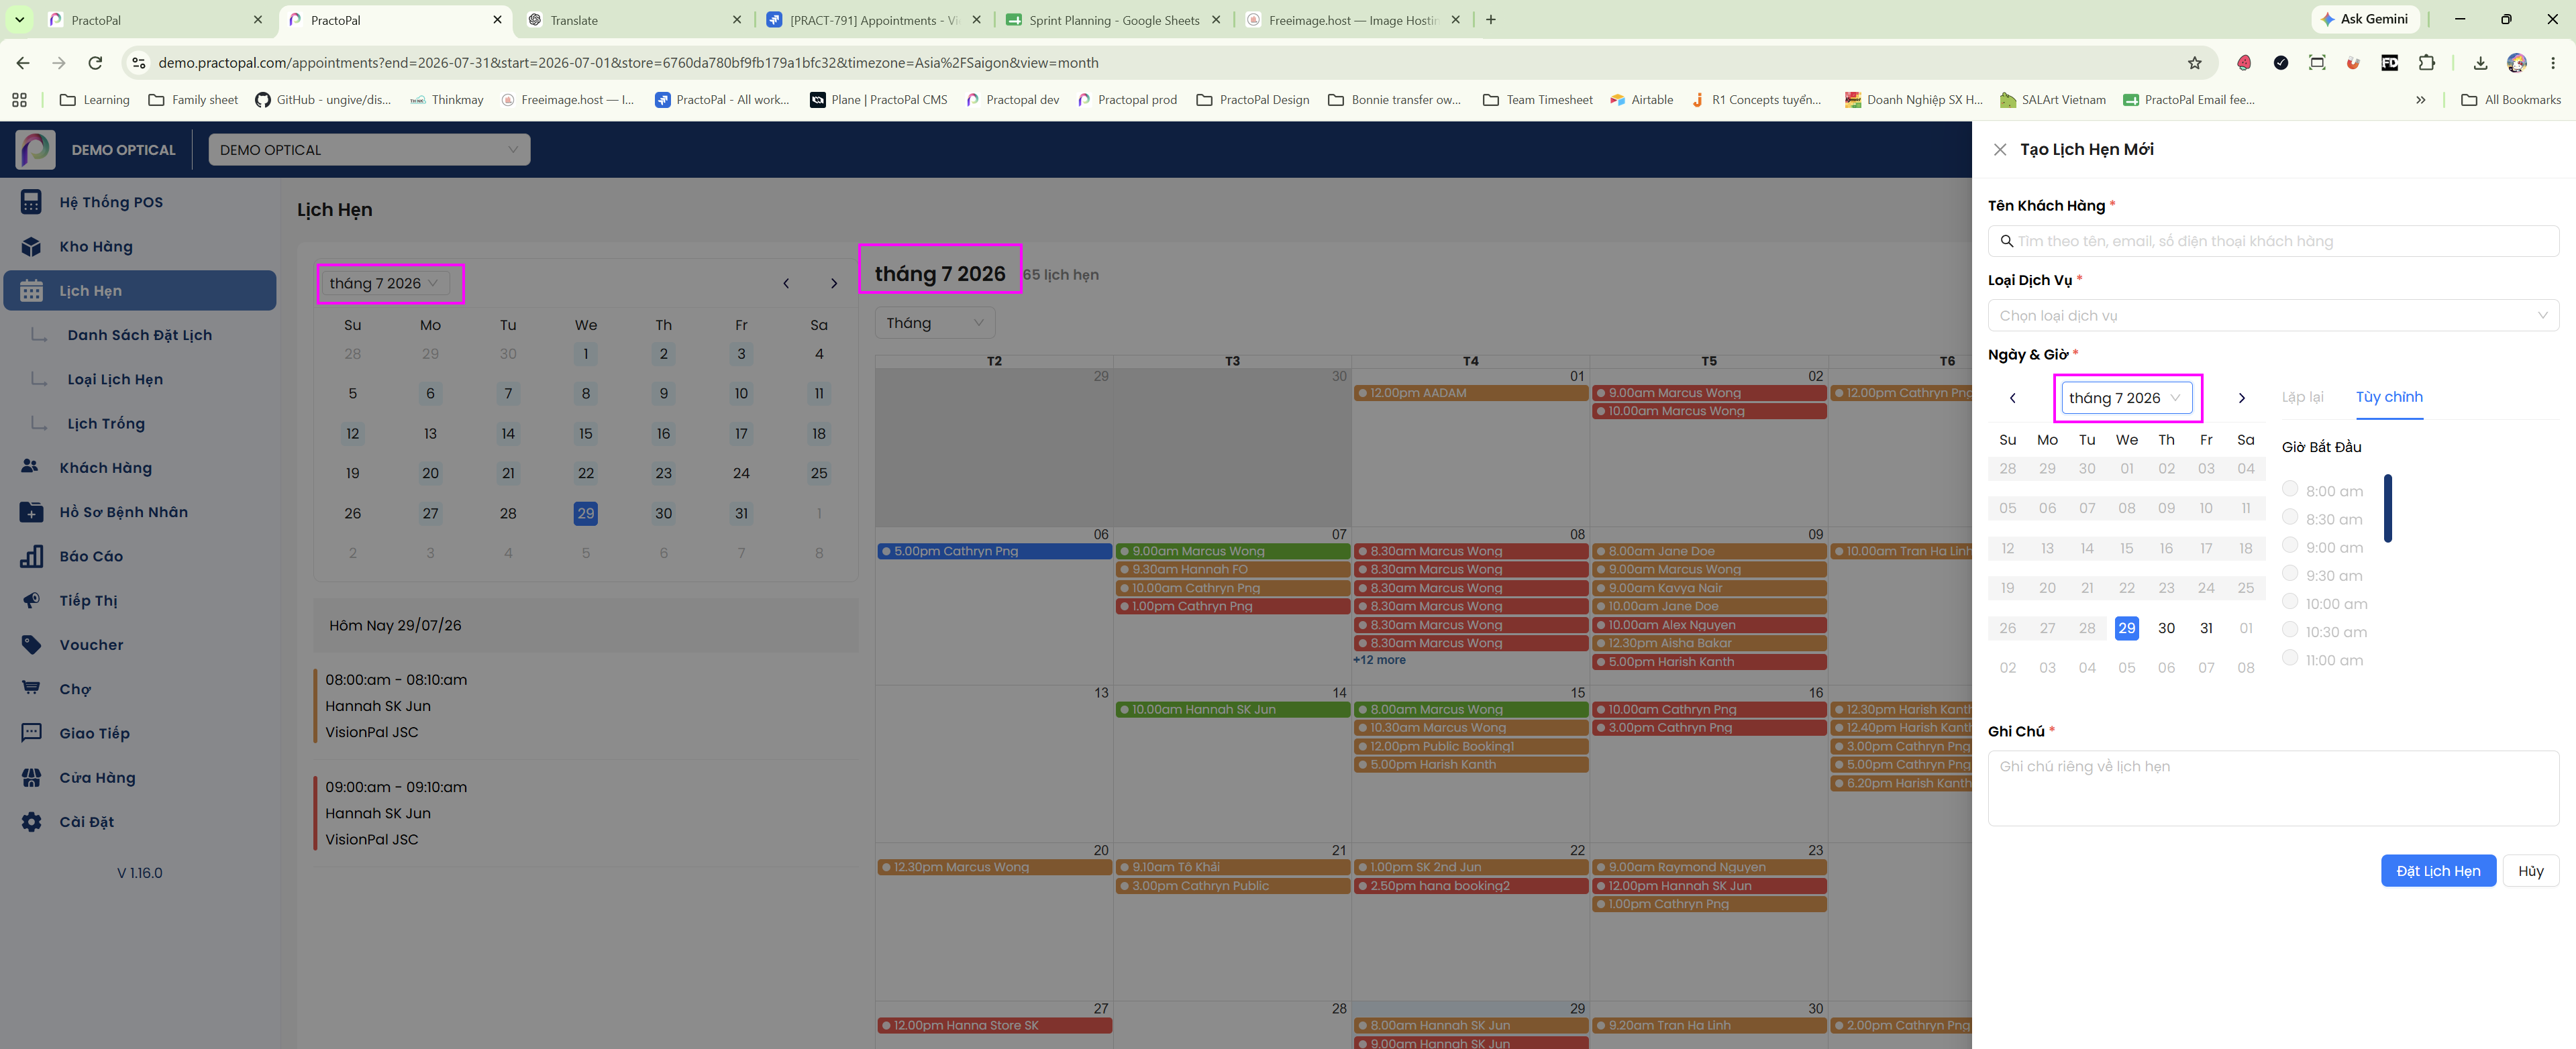Open Lịch Trống submenu item
The height and width of the screenshot is (1049, 2576).
[106, 423]
